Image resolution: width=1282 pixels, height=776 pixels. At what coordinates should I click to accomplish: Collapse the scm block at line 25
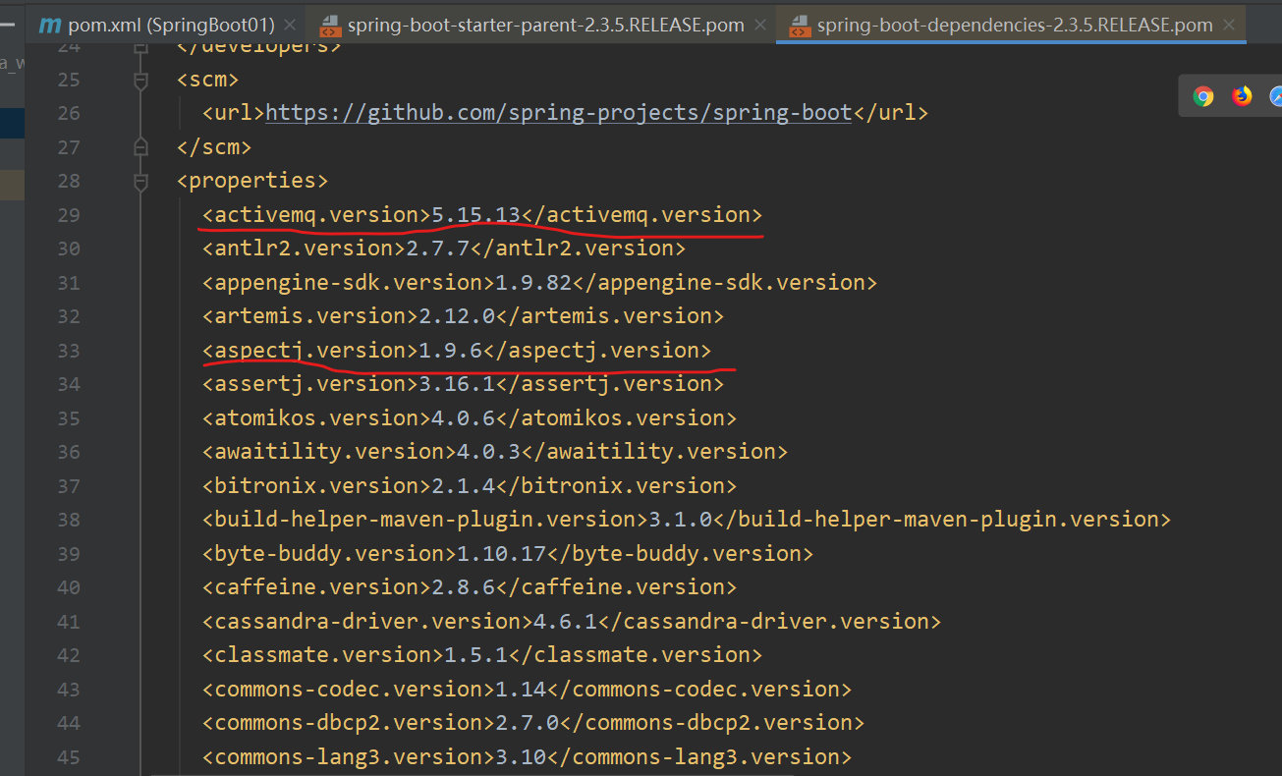coord(140,80)
